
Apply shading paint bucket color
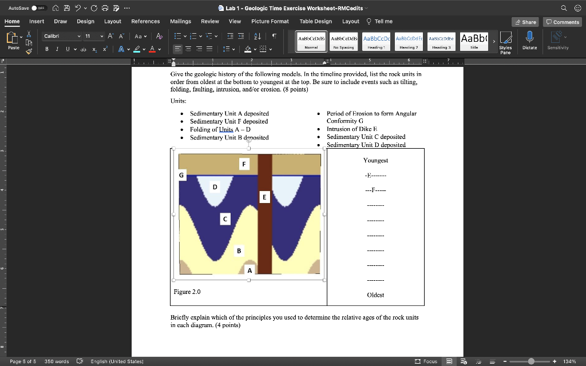pyautogui.click(x=248, y=49)
